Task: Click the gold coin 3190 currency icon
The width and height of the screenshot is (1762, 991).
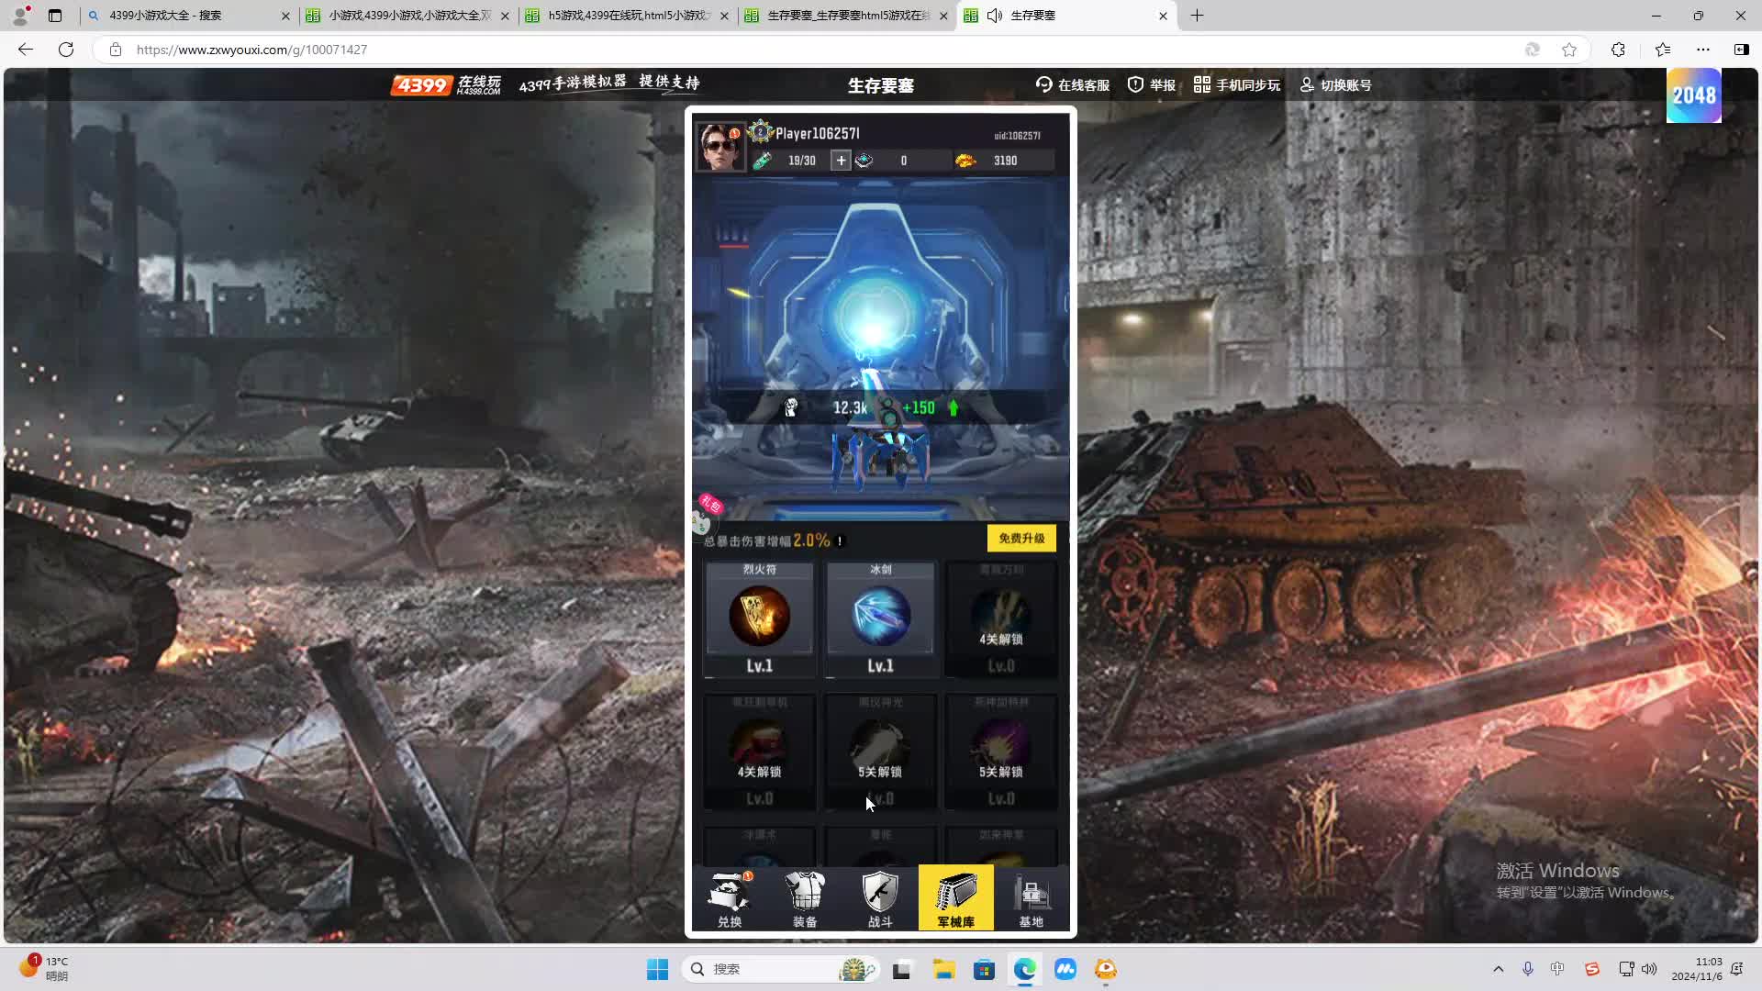Action: click(x=965, y=161)
